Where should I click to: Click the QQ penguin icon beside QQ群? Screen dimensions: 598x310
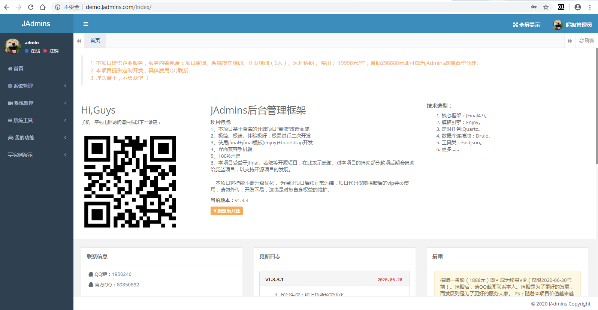pos(91,274)
